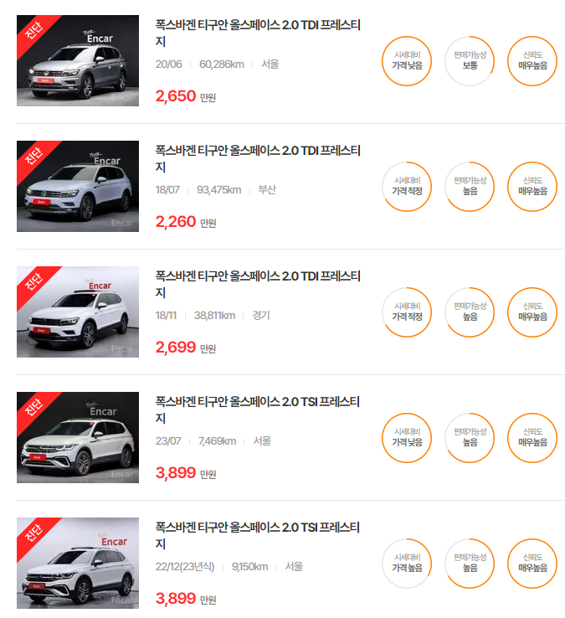Click the 신뢰도 매우높음 badge of the 2,650 listing

pyautogui.click(x=532, y=61)
